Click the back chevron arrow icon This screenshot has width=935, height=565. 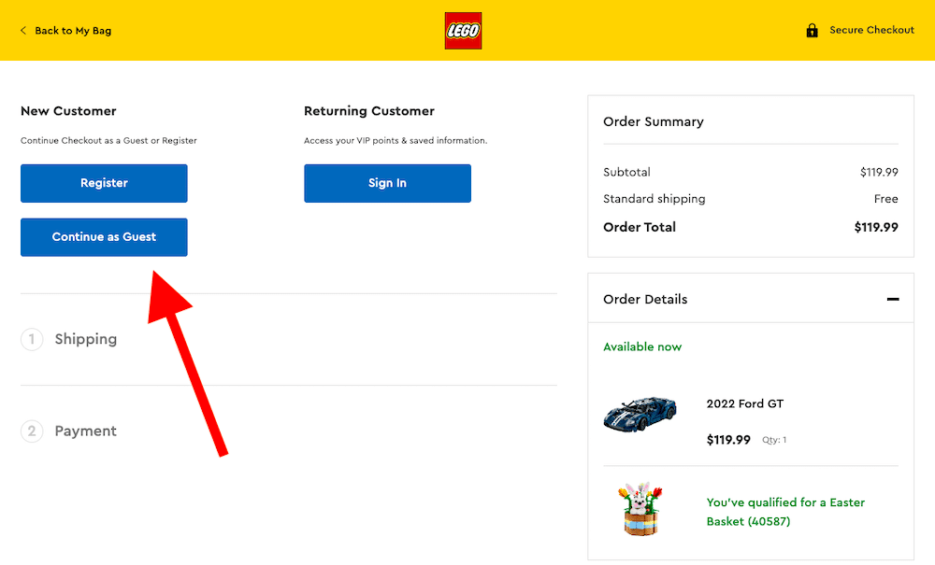[x=23, y=31]
